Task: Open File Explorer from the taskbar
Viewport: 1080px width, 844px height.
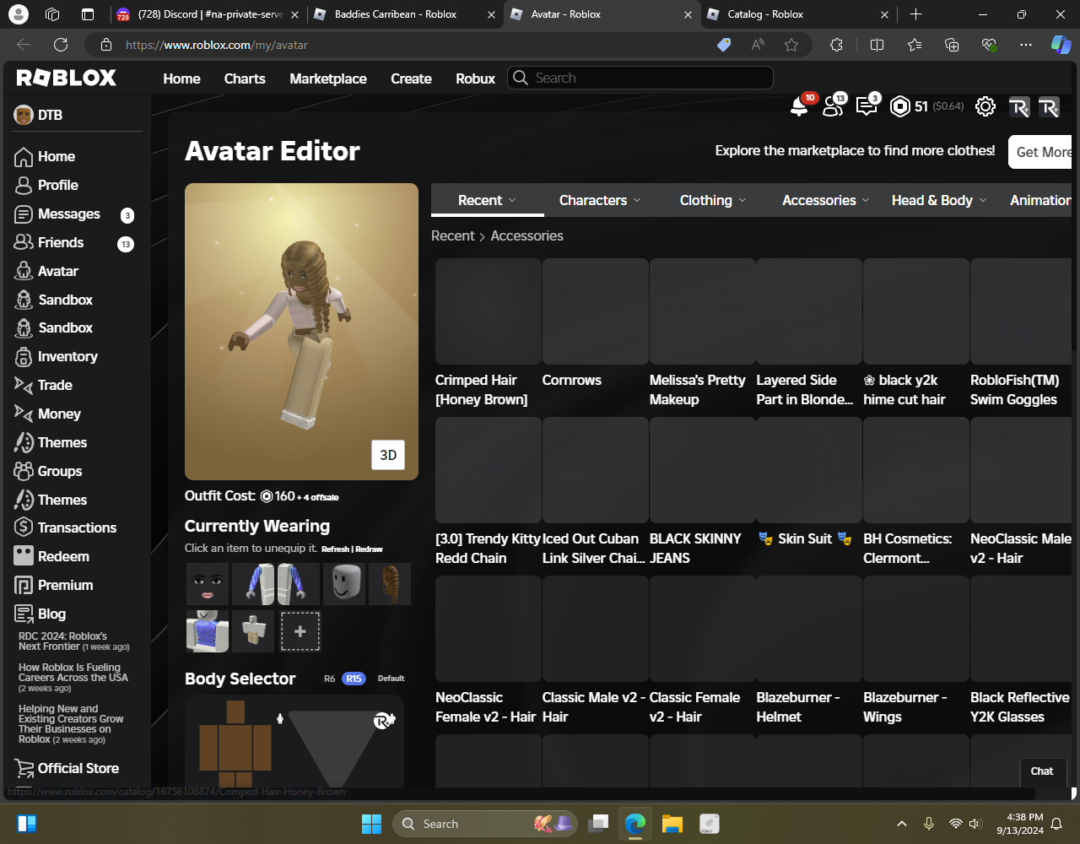Action: pos(672,824)
